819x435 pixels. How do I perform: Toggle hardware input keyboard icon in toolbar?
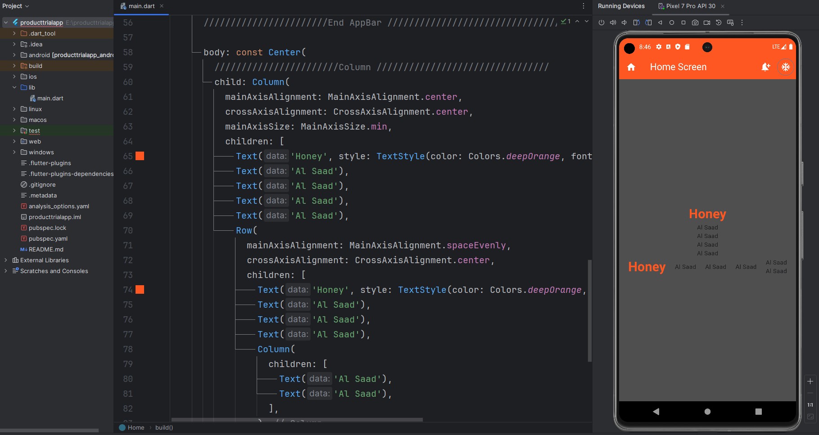[730, 22]
